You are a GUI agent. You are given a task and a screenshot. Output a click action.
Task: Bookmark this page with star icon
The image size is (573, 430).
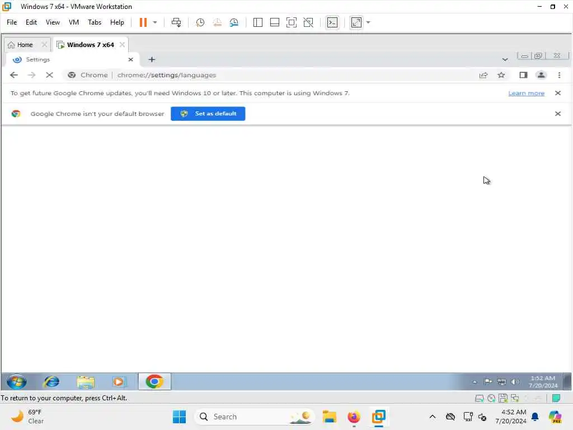(x=501, y=75)
